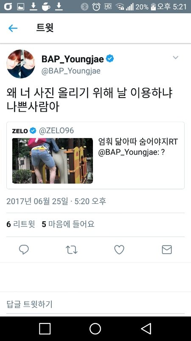Viewport: 191px width, 341px height.
Task: Tap the Android home circle button
Action: [95, 329]
